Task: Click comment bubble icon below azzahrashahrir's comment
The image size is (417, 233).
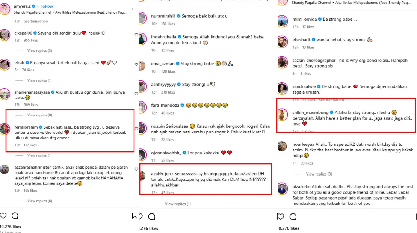Action: [15, 216]
